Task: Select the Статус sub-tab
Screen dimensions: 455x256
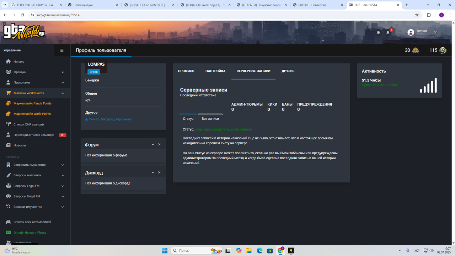Action: pos(188,118)
